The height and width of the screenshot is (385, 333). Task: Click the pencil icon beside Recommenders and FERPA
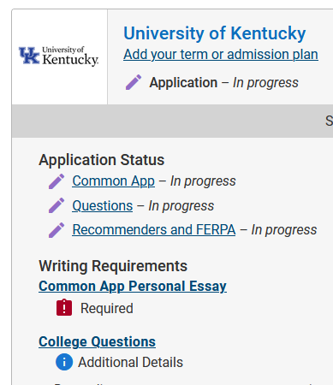(x=56, y=230)
